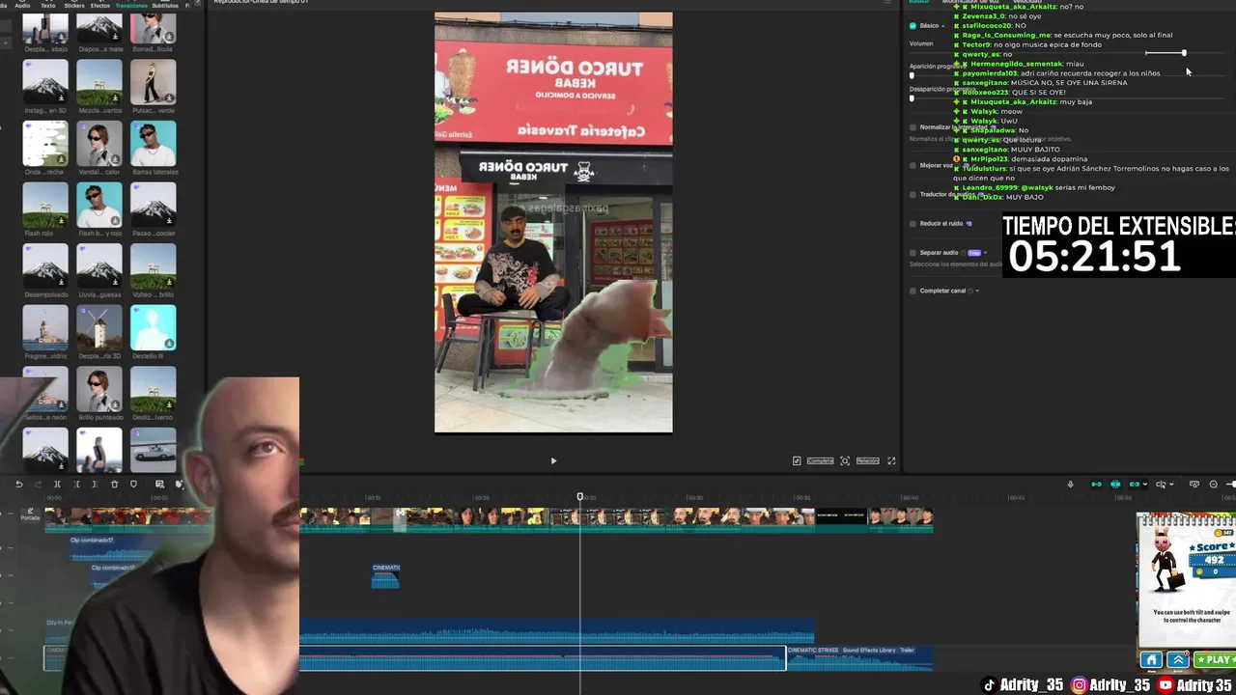Screen dimensions: 1236x695
Task: Download the 'Flash b... y rojo' transition
Action: [116, 220]
